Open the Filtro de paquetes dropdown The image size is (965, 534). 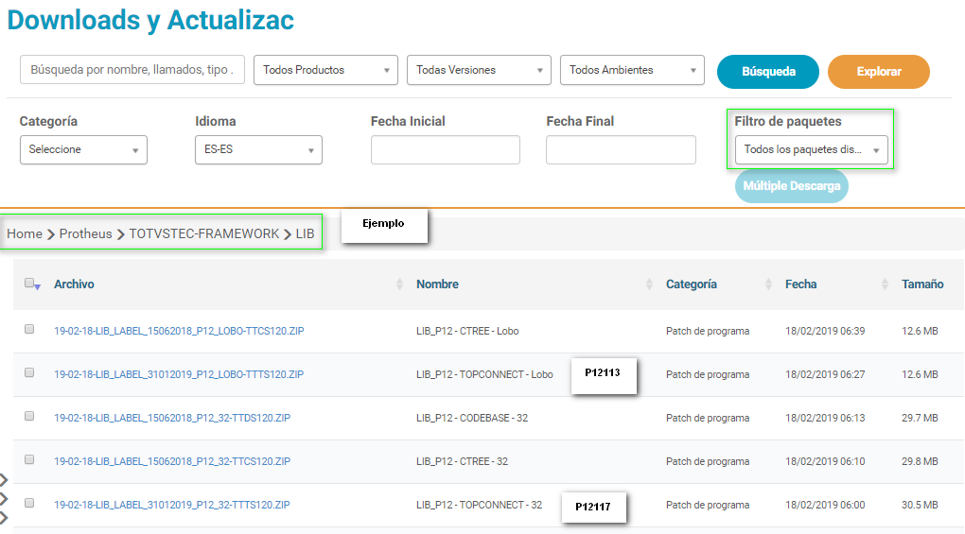(812, 150)
